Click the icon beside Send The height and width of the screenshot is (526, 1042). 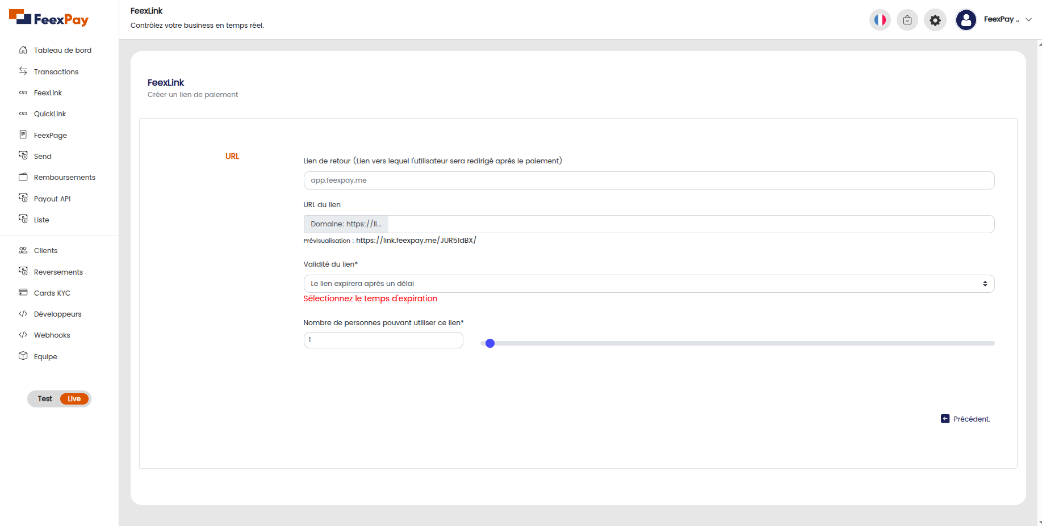coord(23,155)
